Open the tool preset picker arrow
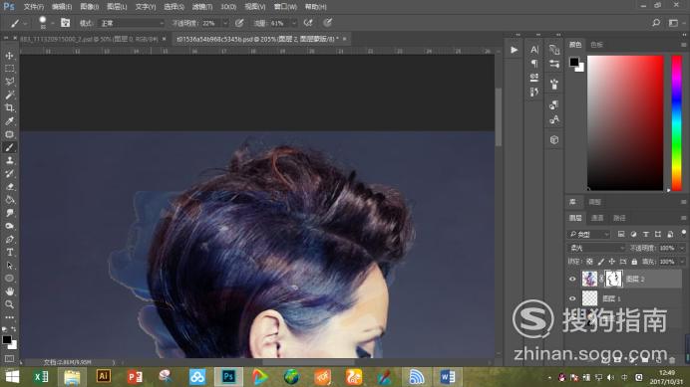The height and width of the screenshot is (387, 690). tap(25, 23)
